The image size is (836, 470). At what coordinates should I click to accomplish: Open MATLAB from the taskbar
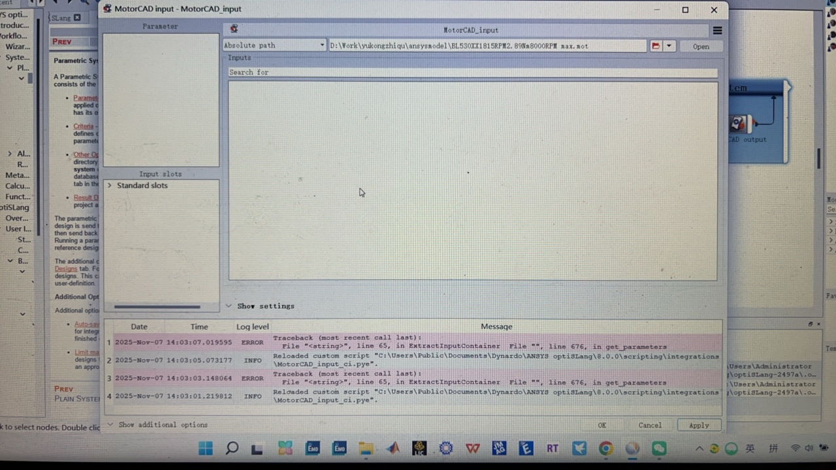tap(393, 448)
